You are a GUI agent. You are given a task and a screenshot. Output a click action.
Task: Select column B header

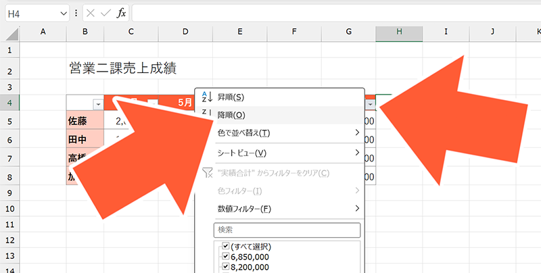(85, 32)
